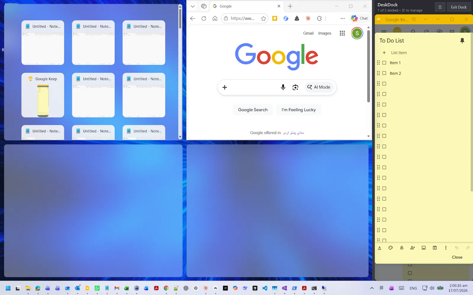This screenshot has width=473, height=295.
Task: Archive the To Do List note
Action: click(435, 248)
